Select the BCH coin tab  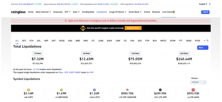(155, 41)
